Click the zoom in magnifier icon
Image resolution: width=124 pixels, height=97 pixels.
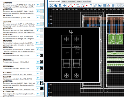pyautogui.click(x=56, y=5)
